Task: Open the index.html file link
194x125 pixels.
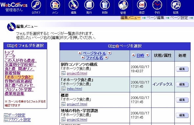Action: click(75, 89)
